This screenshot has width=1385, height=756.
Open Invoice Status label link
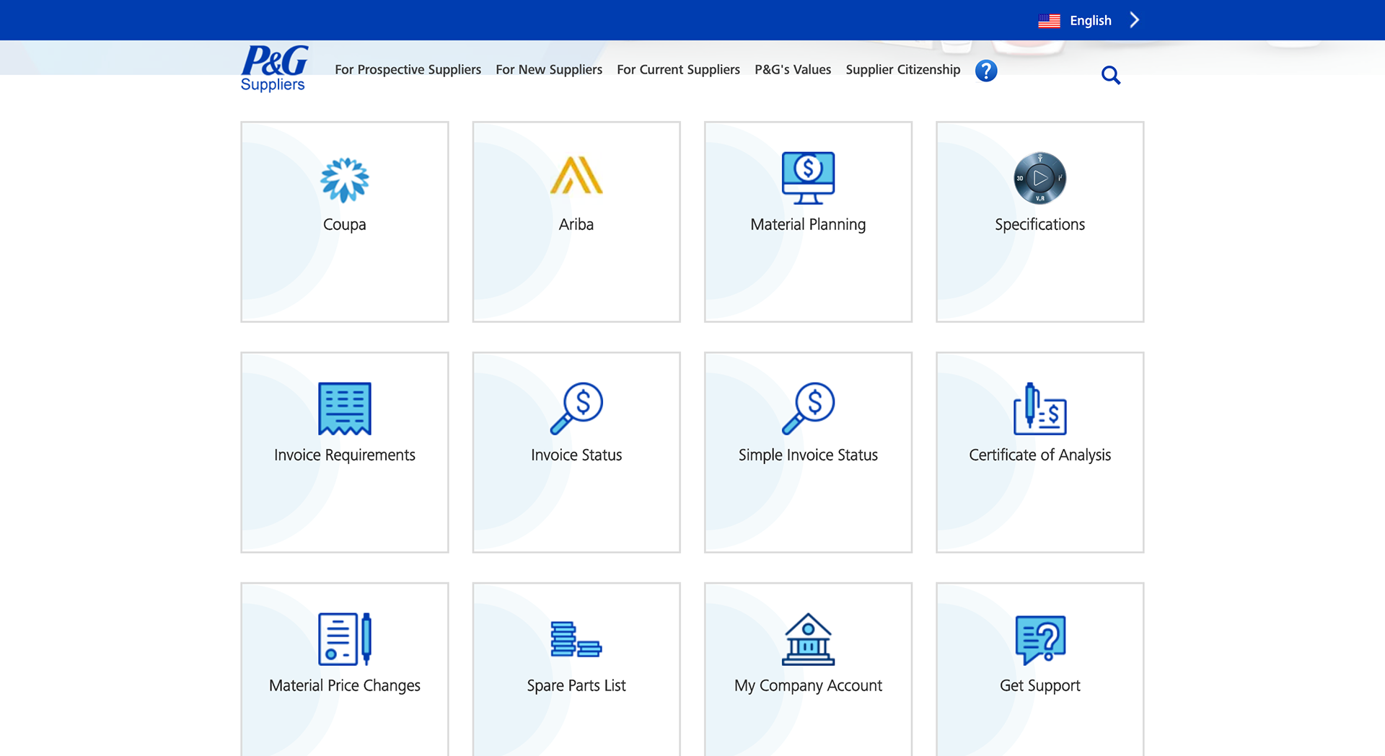[576, 455]
